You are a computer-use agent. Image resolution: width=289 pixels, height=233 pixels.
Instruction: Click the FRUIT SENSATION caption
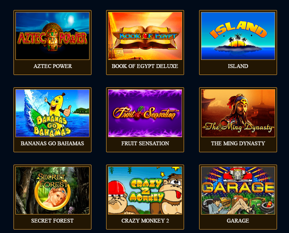tap(145, 143)
